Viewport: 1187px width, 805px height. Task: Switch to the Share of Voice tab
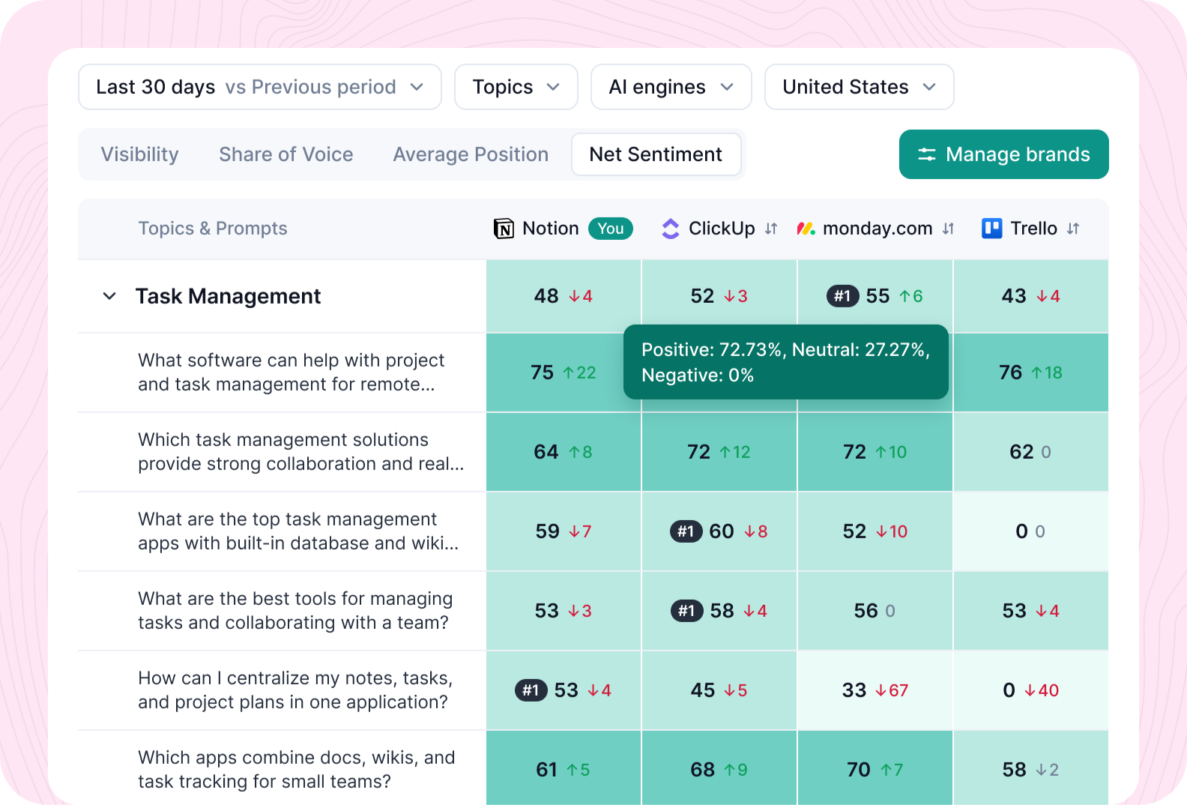[286, 154]
